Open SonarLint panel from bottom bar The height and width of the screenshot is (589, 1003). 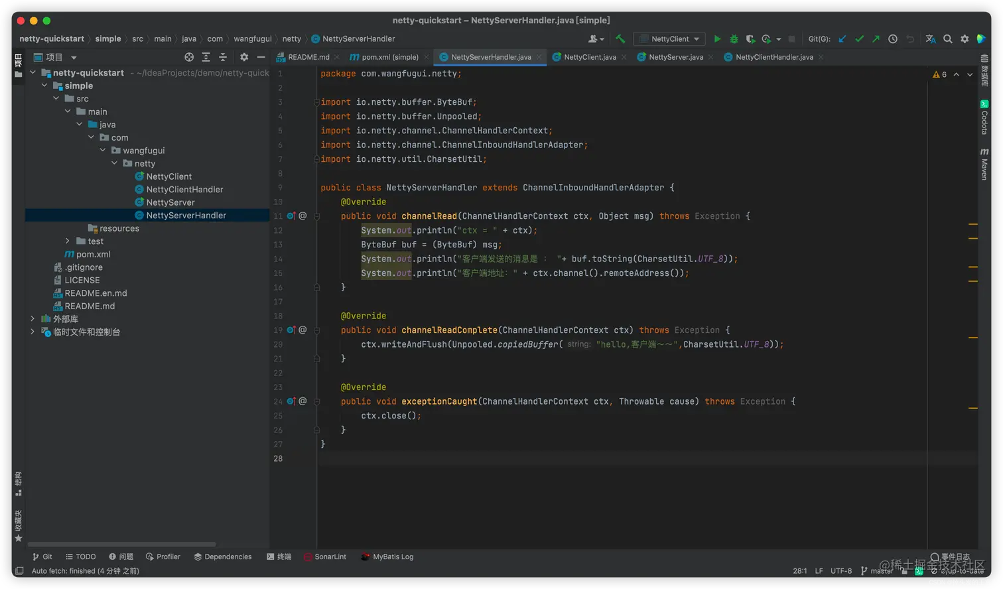click(325, 556)
